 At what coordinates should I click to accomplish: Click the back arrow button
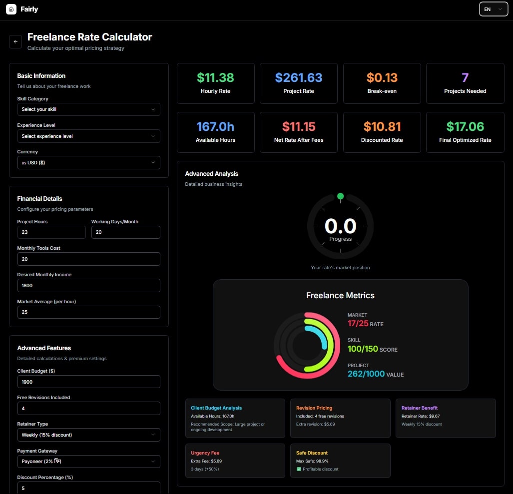(x=15, y=42)
